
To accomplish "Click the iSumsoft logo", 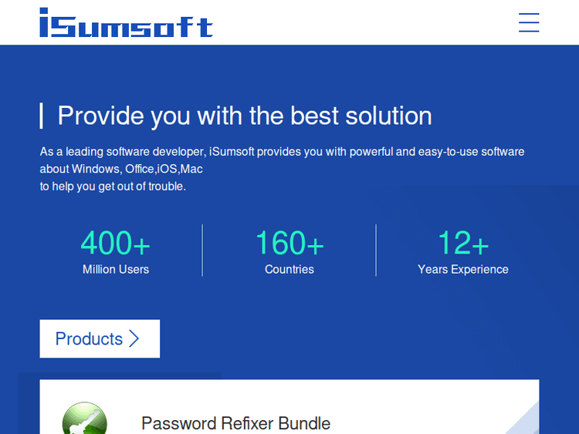I will (127, 22).
